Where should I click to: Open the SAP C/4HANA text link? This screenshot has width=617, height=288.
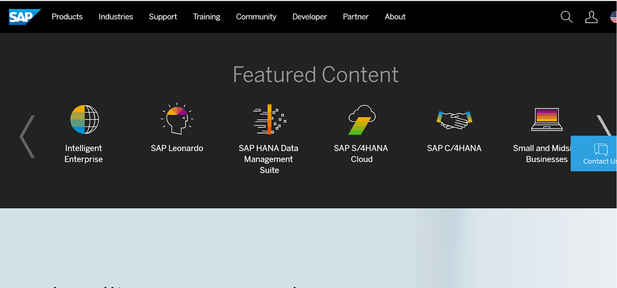(454, 148)
